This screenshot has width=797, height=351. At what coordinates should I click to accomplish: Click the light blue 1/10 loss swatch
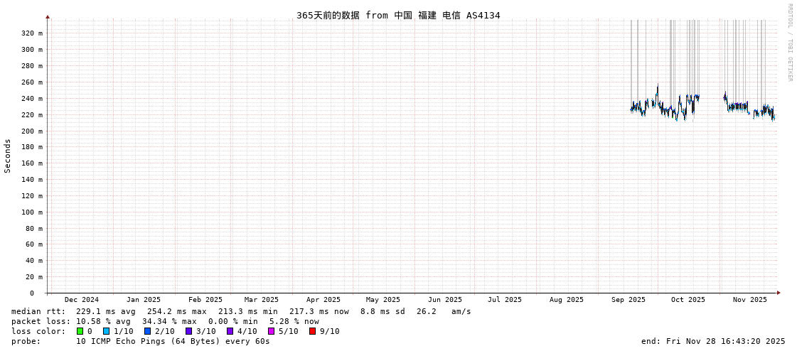pos(106,331)
